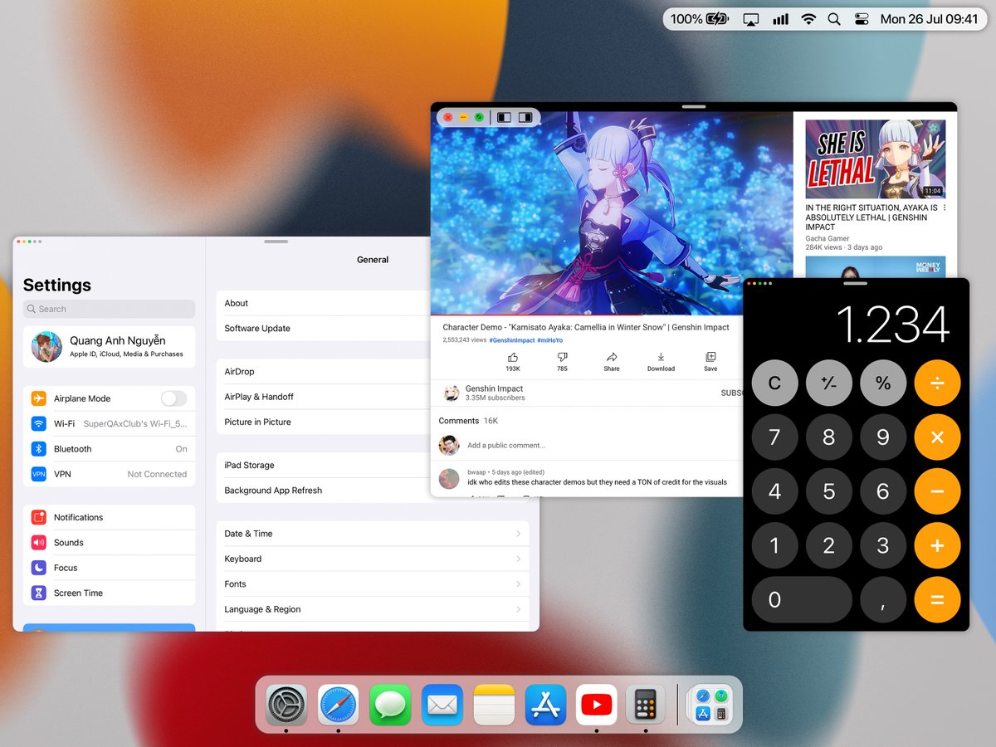Click the #miHoYo hashtag link
The height and width of the screenshot is (747, 996).
pos(549,340)
